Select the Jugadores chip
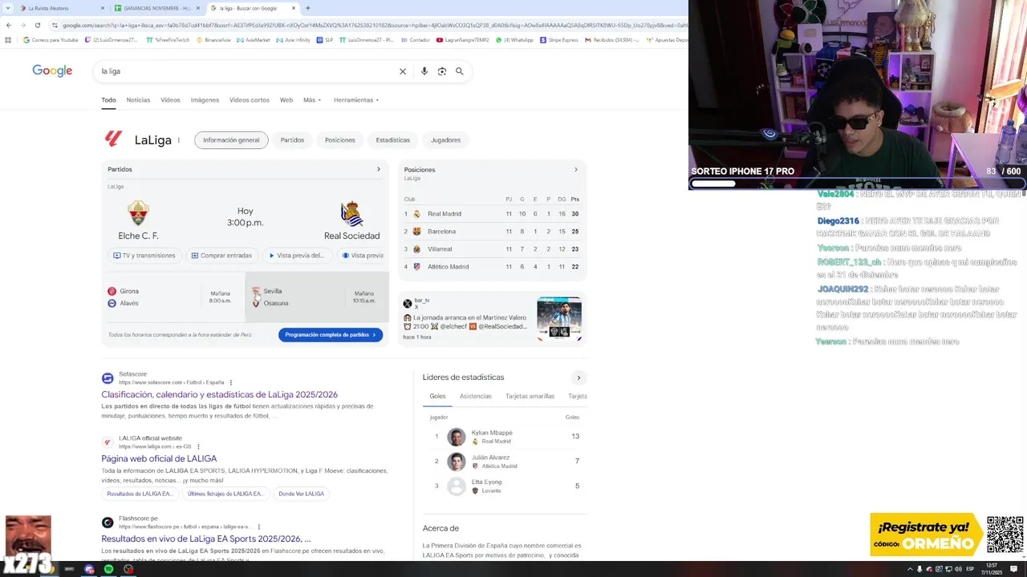 pos(445,140)
